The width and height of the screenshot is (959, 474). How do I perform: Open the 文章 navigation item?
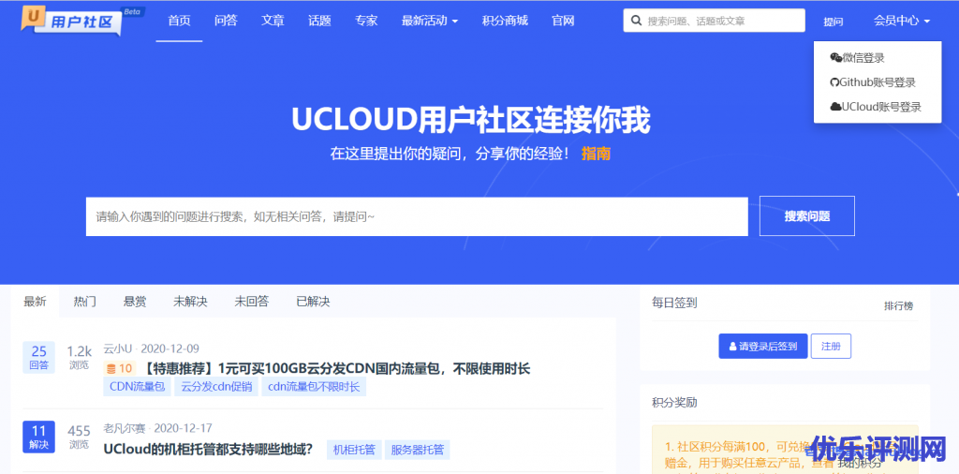[x=273, y=21]
